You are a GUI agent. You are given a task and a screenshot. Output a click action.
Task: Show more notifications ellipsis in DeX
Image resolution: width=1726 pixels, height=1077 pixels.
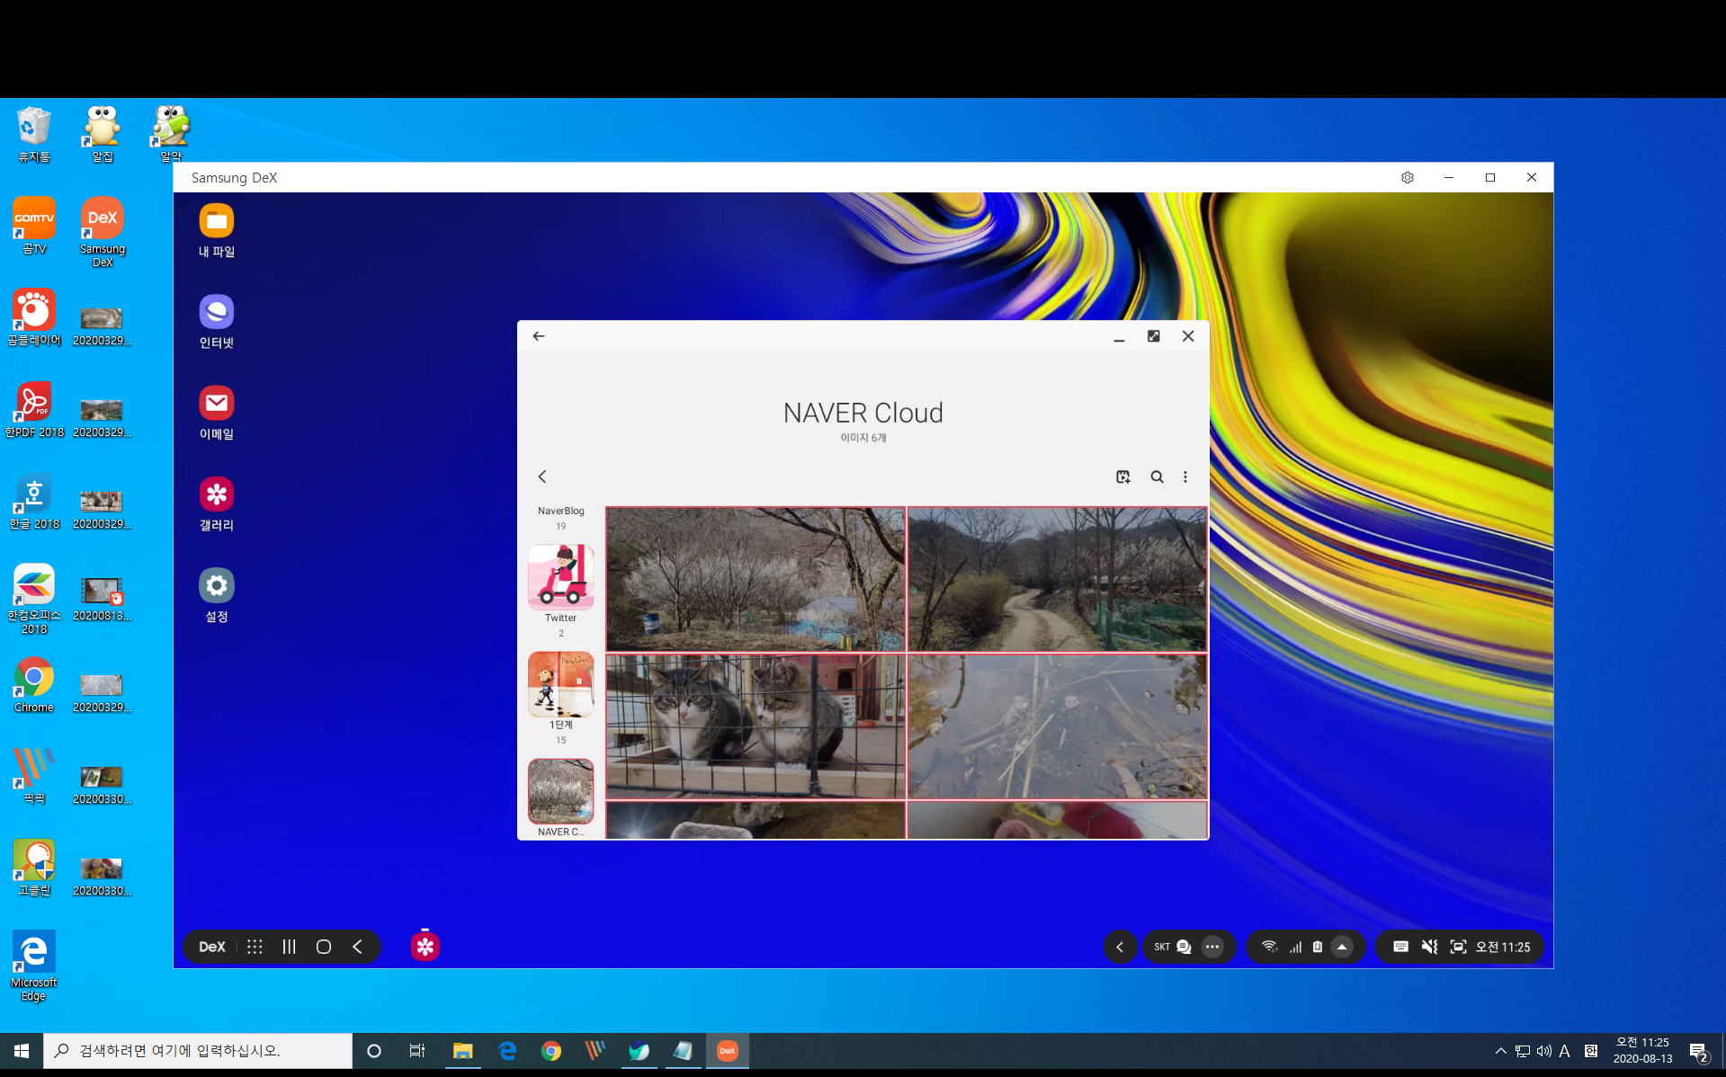1212,947
